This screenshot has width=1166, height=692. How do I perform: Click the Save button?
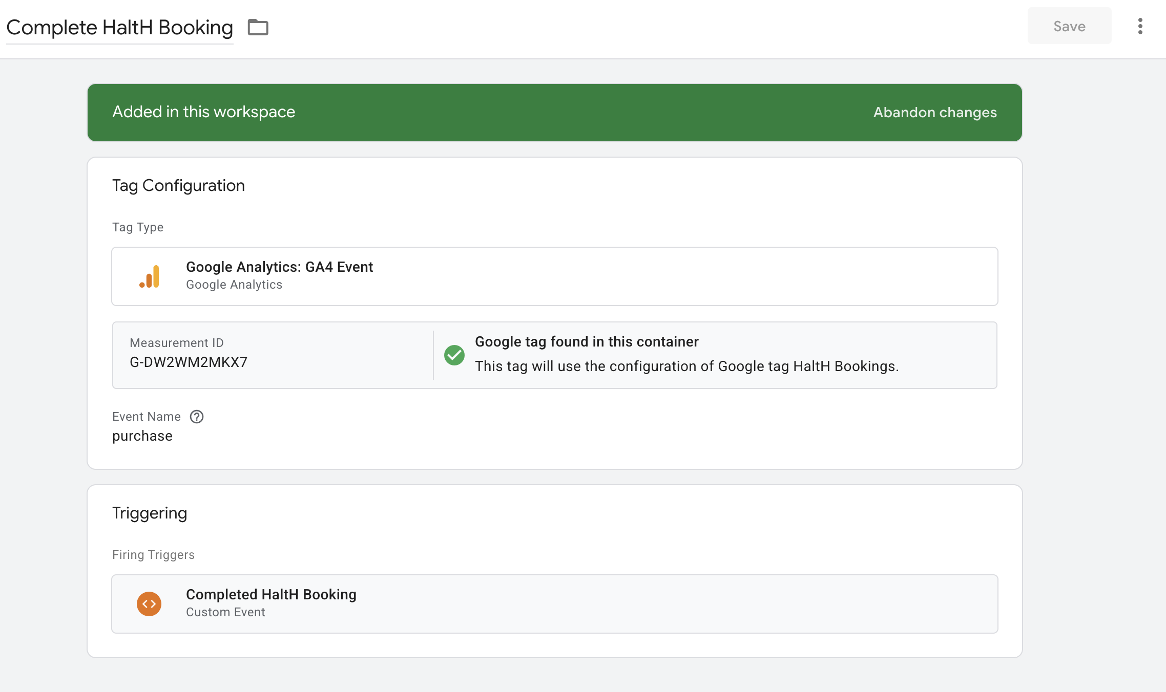pos(1069,26)
